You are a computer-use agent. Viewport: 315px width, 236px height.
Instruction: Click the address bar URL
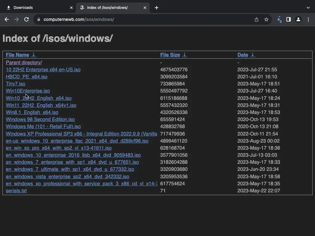coord(79,19)
